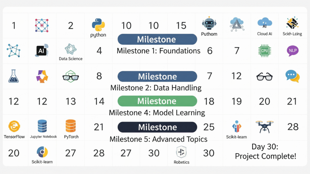Click the green Milestone bar
This screenshot has width=310, height=174.
pyautogui.click(x=157, y=101)
